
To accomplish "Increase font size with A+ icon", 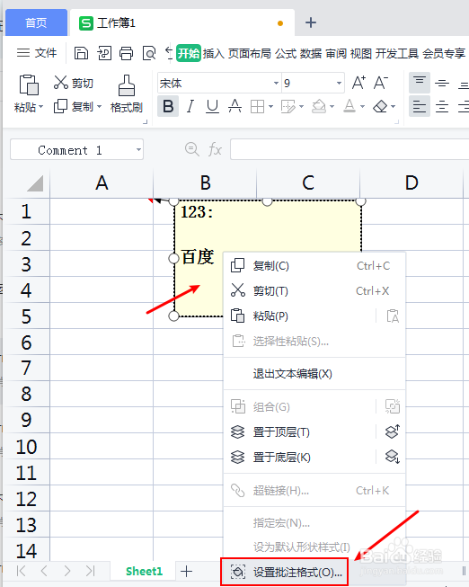I will point(358,83).
